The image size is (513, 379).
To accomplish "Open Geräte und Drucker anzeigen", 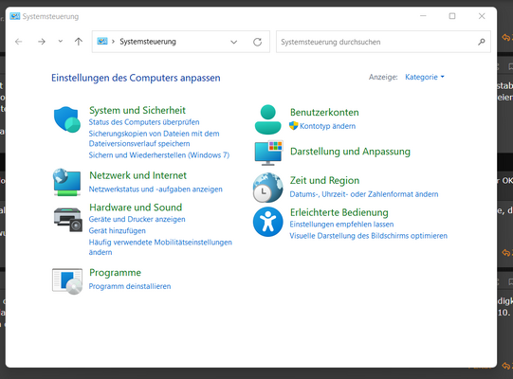I will (137, 220).
